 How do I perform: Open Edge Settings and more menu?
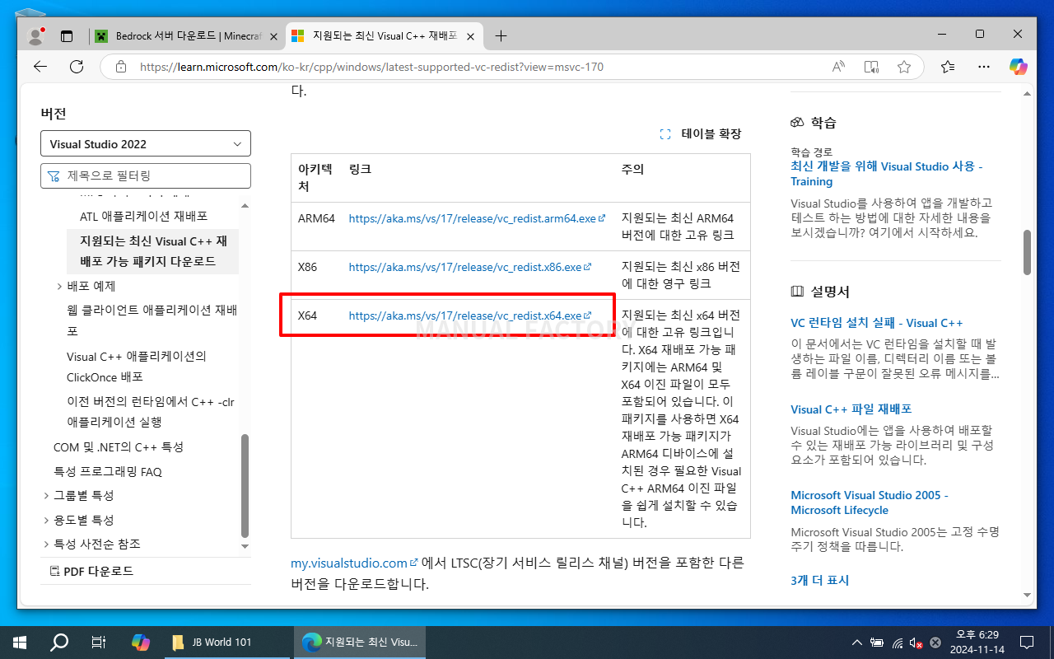tap(983, 67)
